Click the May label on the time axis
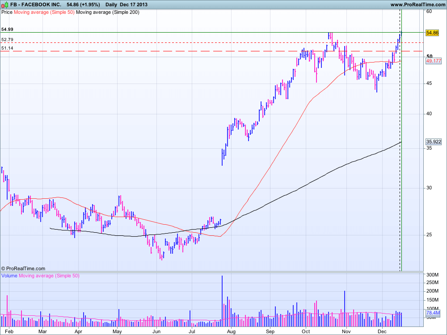The height and width of the screenshot is (335, 447). click(x=117, y=331)
